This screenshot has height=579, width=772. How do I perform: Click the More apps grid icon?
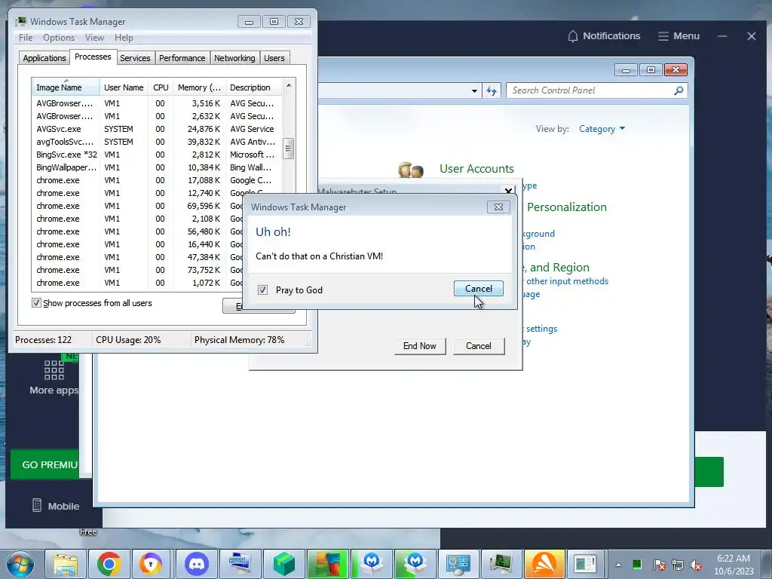point(54,369)
